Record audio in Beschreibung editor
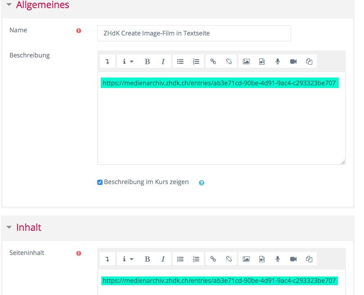This screenshot has width=364, height=295. [278, 62]
